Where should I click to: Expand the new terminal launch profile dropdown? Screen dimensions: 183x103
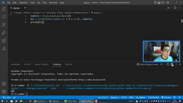[x=164, y=64]
